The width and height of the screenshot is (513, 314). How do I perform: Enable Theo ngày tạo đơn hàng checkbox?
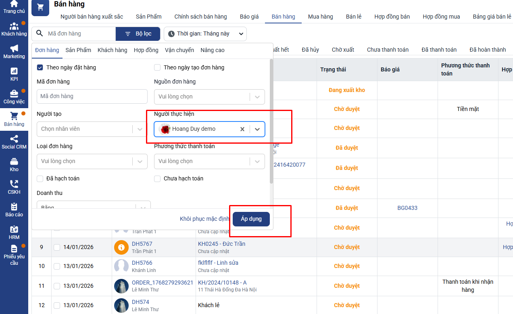[x=157, y=67]
